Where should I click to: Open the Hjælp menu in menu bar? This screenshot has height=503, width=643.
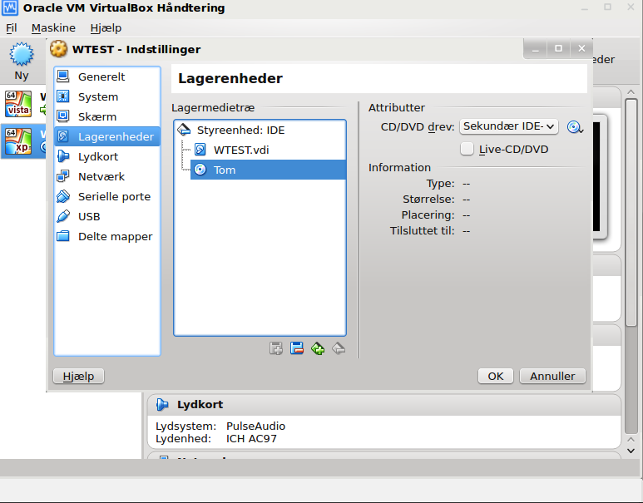coord(106,28)
